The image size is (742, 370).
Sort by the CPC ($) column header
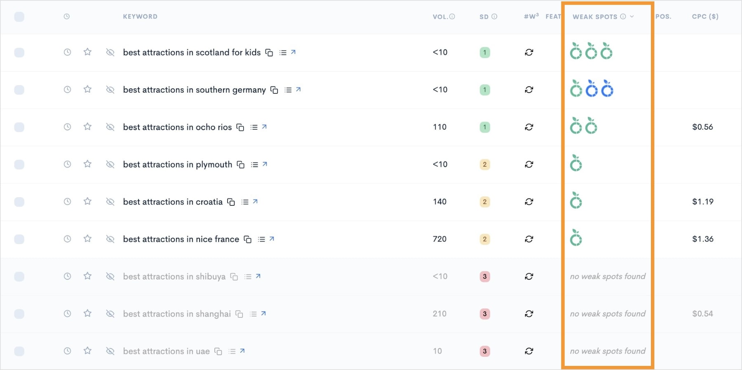pos(705,16)
